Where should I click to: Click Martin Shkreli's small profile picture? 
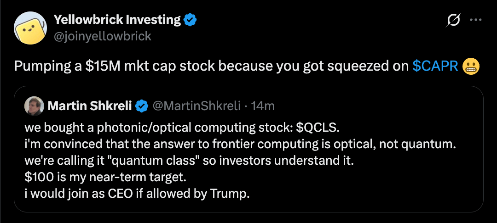pyautogui.click(x=35, y=106)
